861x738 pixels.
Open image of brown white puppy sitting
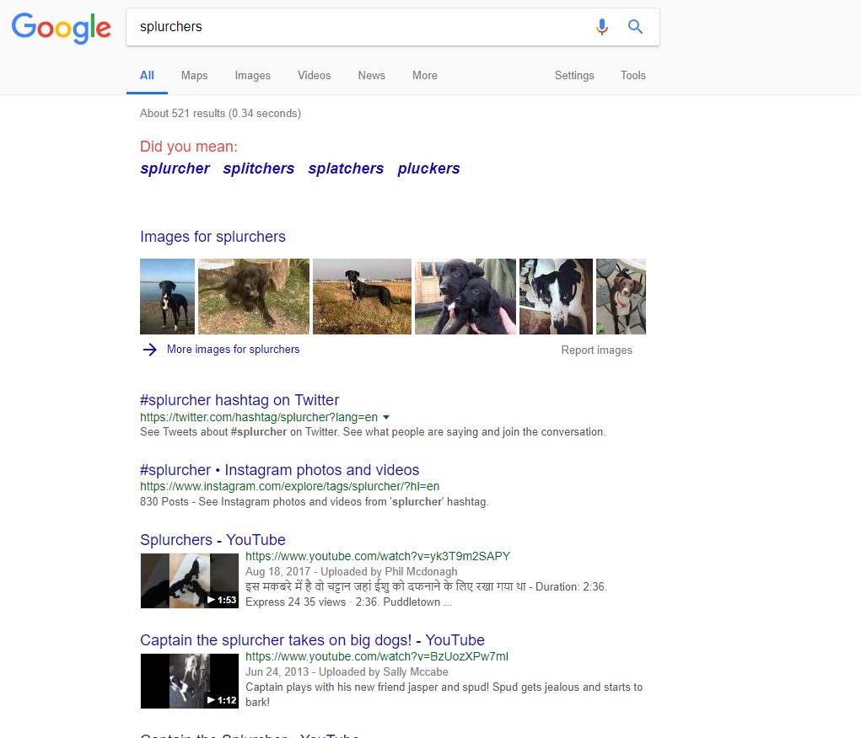[x=621, y=297]
